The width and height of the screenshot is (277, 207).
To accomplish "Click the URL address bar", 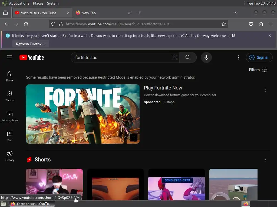I will pyautogui.click(x=138, y=24).
